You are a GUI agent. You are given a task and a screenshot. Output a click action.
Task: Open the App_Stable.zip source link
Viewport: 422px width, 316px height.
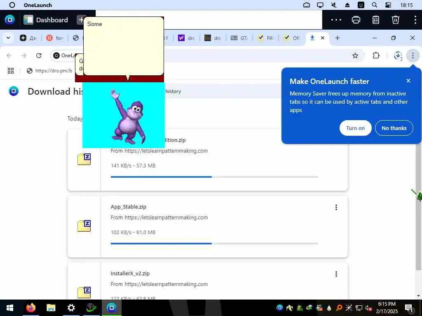coord(166,217)
